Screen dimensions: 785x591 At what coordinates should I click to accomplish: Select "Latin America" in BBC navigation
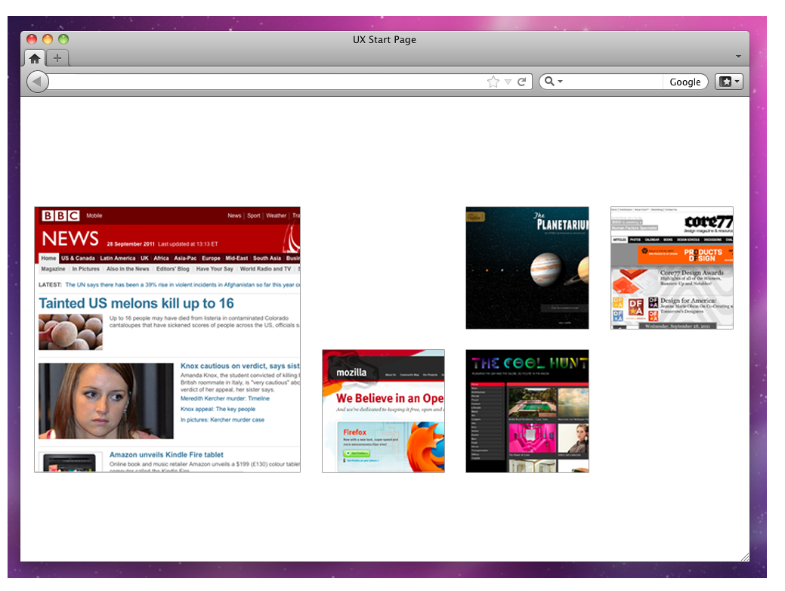point(118,258)
